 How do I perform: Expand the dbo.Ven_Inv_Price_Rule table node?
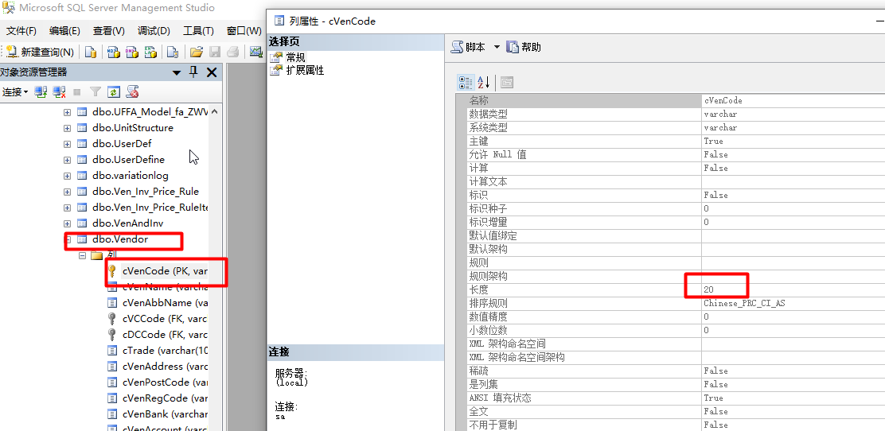[67, 191]
